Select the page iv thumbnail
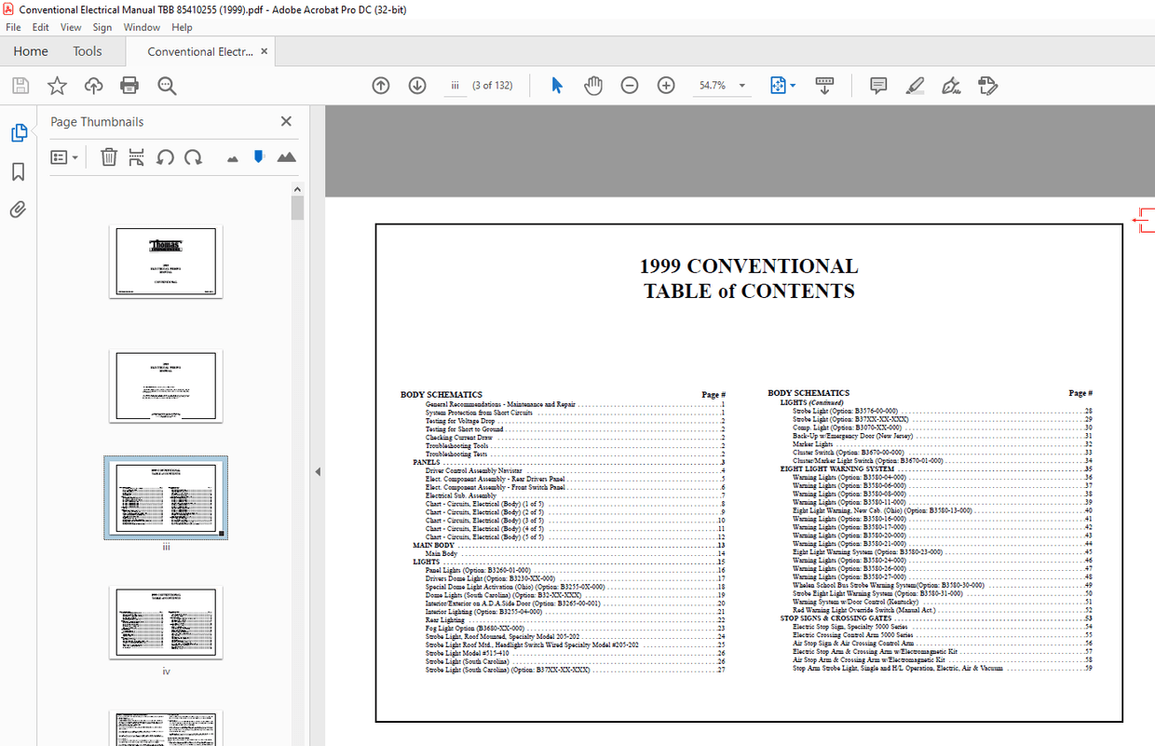 pyautogui.click(x=166, y=620)
